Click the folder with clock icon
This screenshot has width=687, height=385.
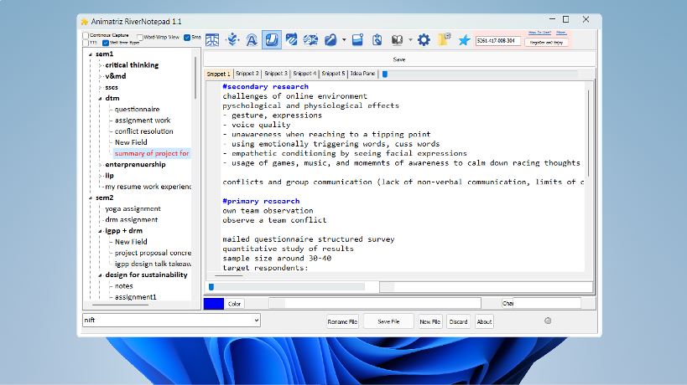point(445,39)
